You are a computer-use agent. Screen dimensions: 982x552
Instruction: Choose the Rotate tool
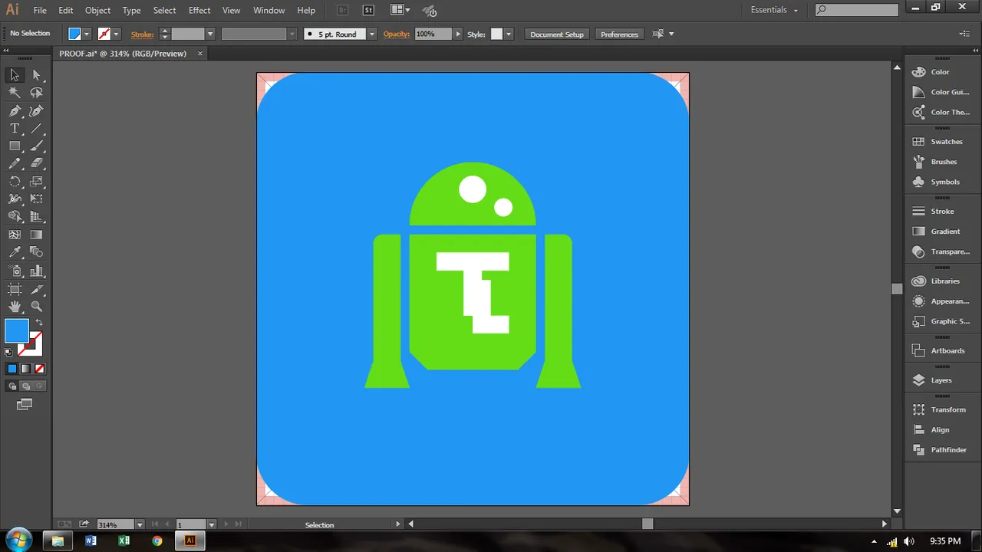click(15, 182)
